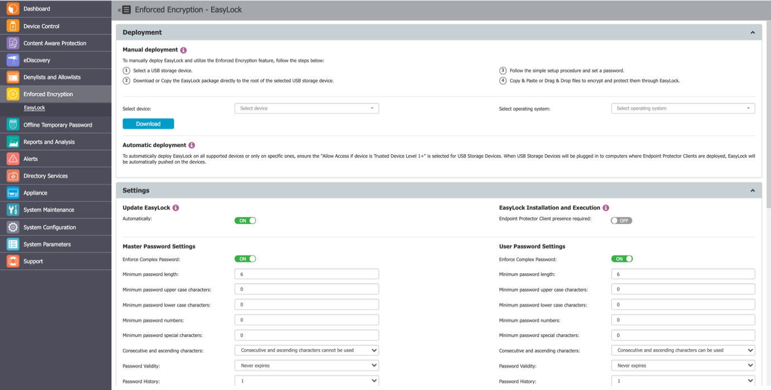Open the Alerts menu label
Image resolution: width=771 pixels, height=390 pixels.
[31, 159]
